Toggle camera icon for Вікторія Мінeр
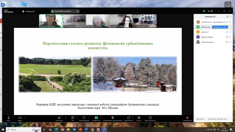Screen dimensions: 235x132 coord(230,37)
